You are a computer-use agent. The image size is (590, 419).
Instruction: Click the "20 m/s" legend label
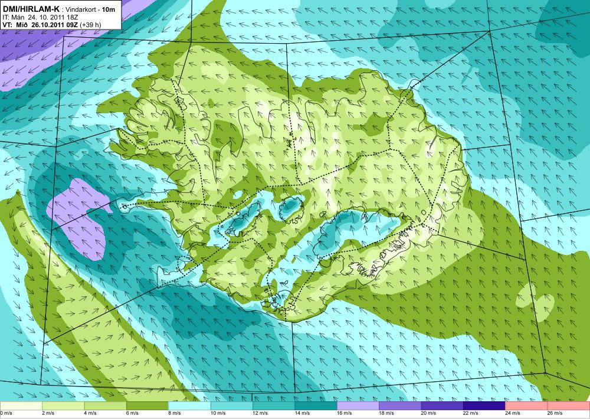pos(428,413)
